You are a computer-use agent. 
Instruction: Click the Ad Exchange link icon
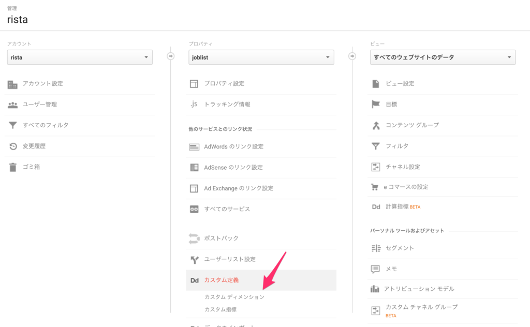(194, 188)
